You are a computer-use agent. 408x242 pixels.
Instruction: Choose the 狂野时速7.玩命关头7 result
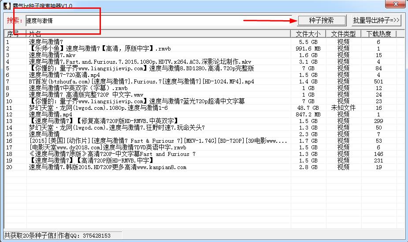tap(116, 128)
